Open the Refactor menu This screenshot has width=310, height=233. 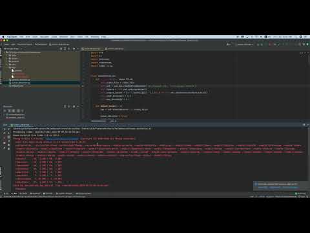(63, 37)
